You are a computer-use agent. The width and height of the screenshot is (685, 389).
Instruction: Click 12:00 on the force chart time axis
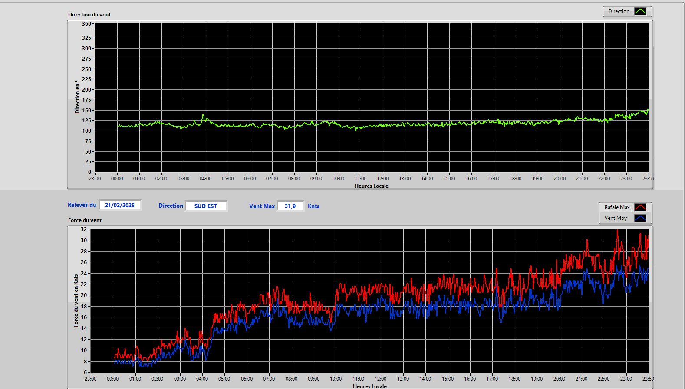point(381,379)
